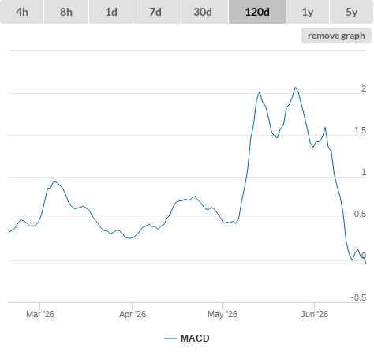
Task: Select the 4h time range tab
Action: 22,12
